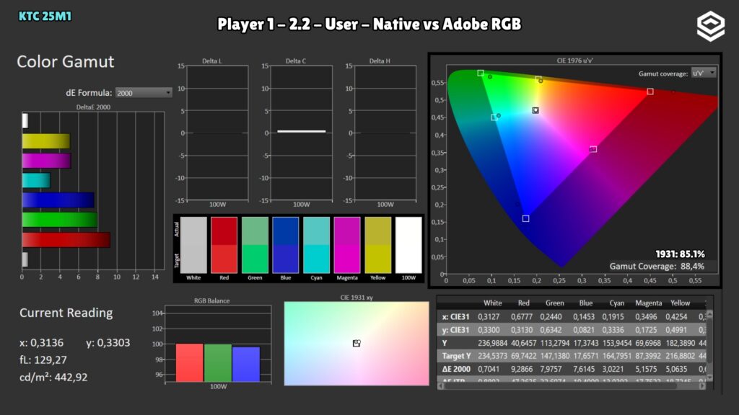
Task: Click the Red ΔE value 9,2866
Action: coord(524,369)
